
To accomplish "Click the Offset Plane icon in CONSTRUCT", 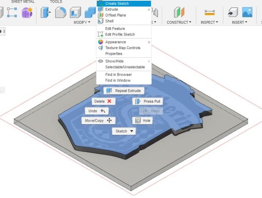I will point(179,12).
